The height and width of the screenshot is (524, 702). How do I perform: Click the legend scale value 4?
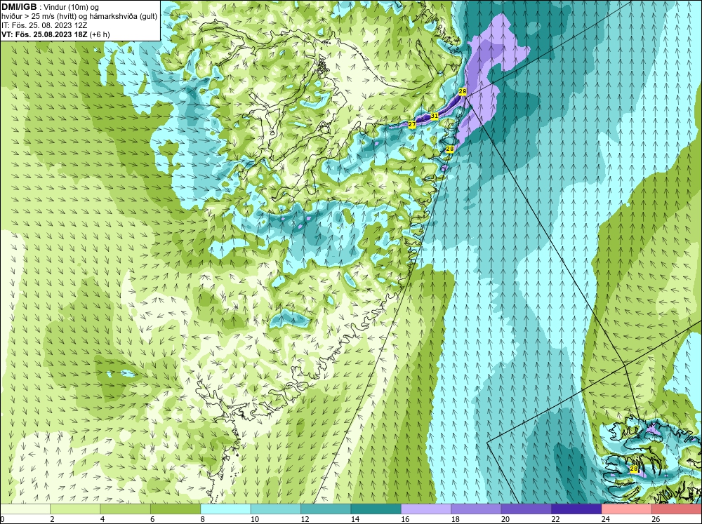(102, 519)
